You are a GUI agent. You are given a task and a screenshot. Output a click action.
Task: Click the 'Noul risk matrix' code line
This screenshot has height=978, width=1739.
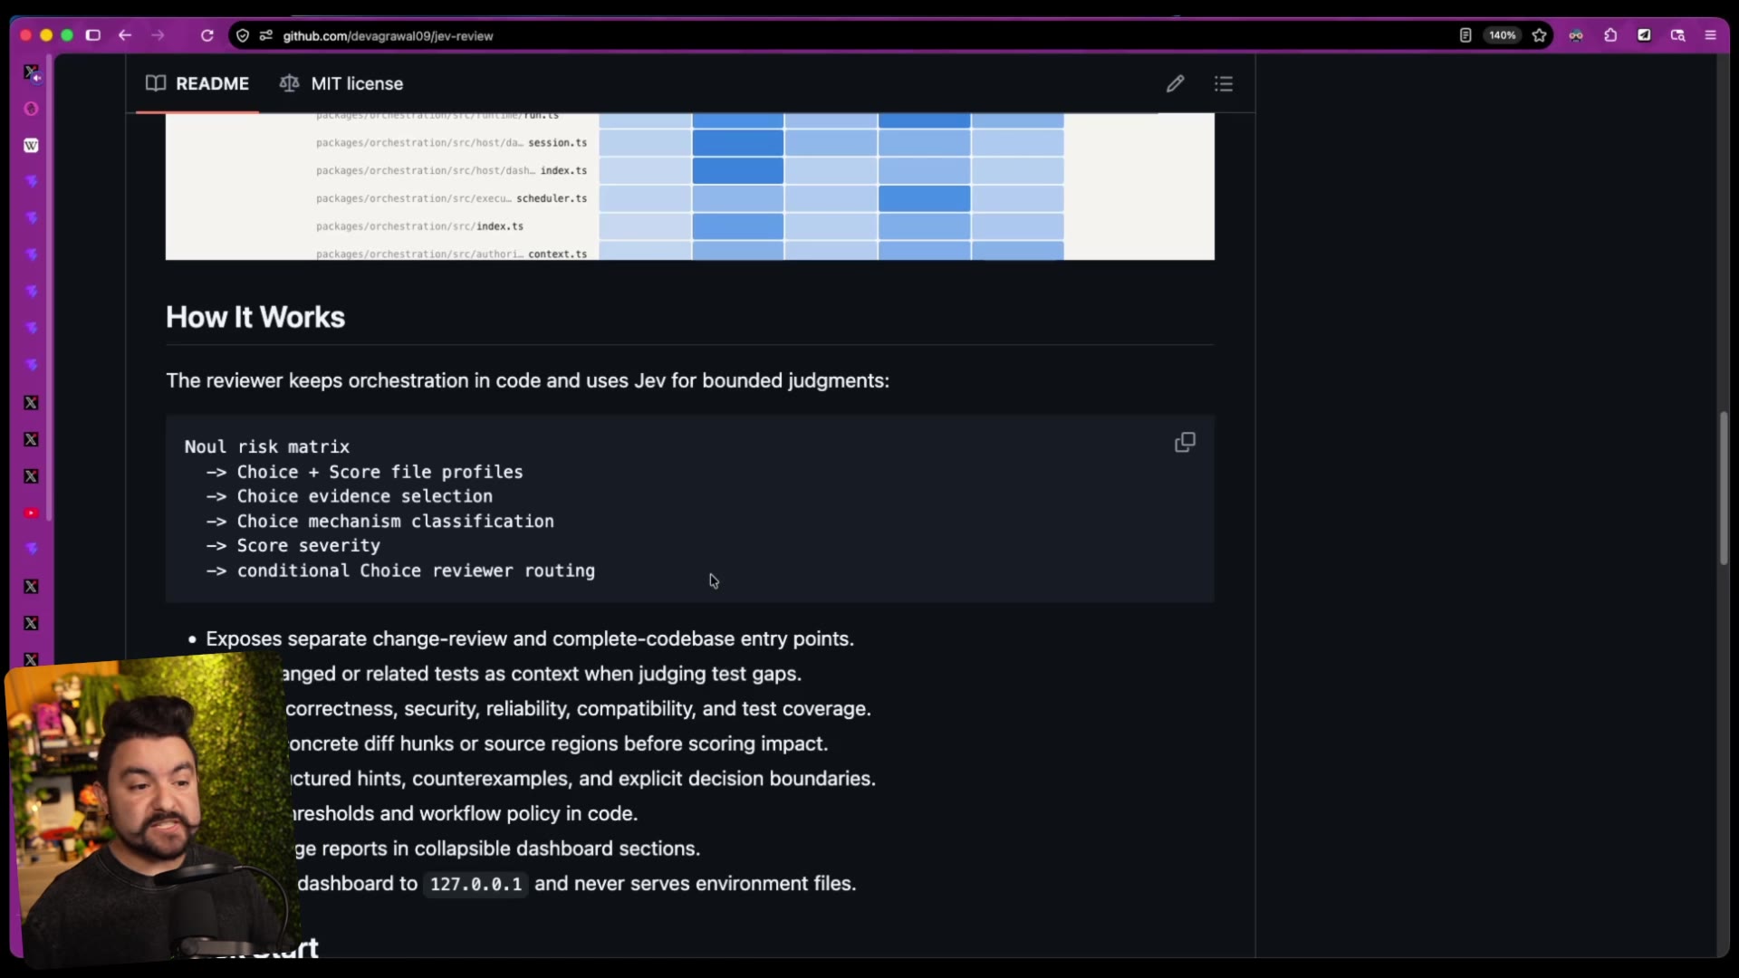pyautogui.click(x=267, y=446)
